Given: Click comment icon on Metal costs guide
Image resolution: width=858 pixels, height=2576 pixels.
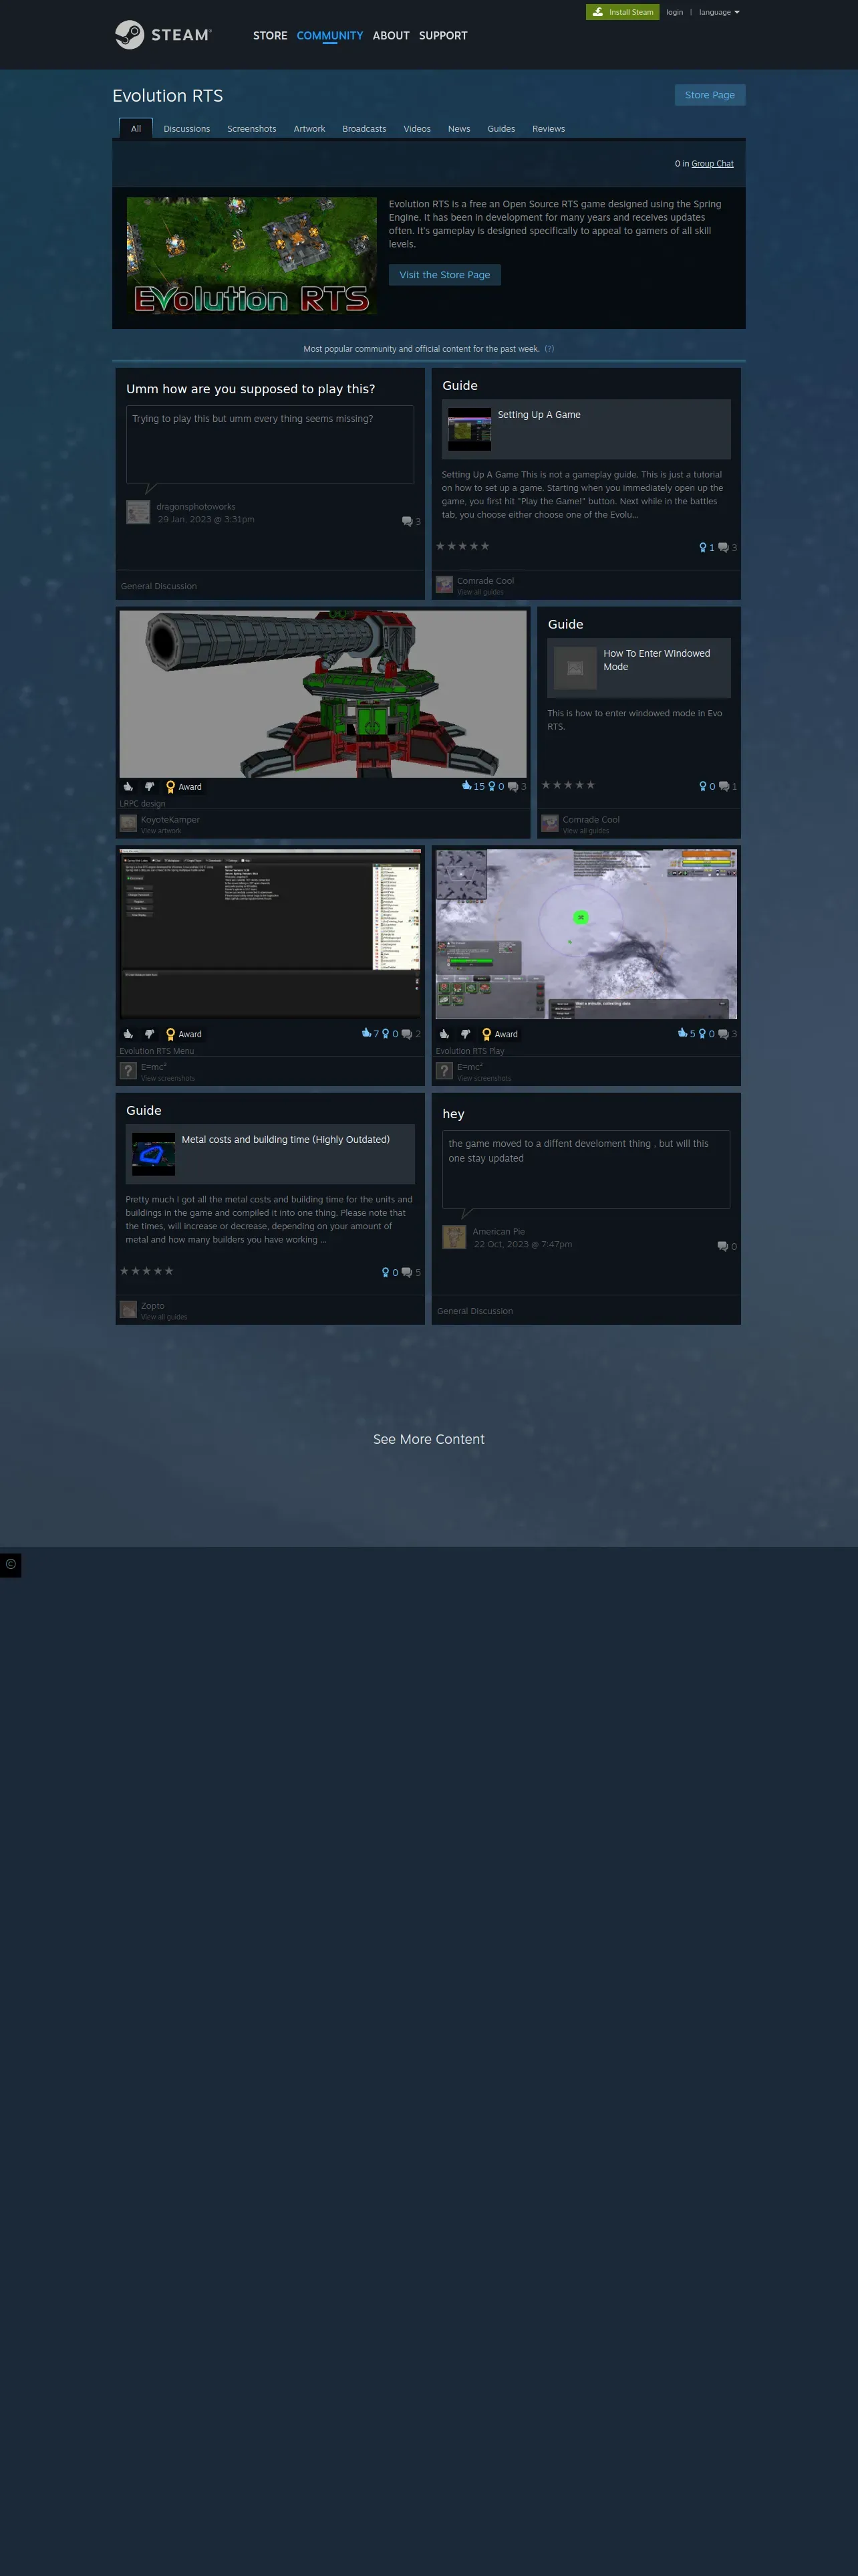Looking at the screenshot, I should point(406,1273).
